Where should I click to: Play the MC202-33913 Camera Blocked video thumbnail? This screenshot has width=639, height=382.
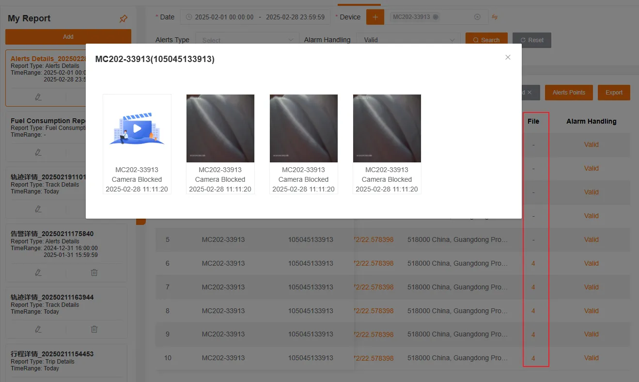tap(137, 128)
